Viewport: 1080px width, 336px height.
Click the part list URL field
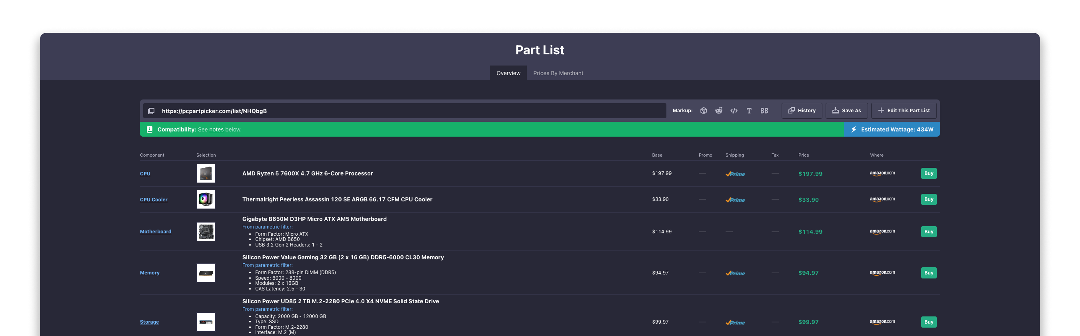404,111
